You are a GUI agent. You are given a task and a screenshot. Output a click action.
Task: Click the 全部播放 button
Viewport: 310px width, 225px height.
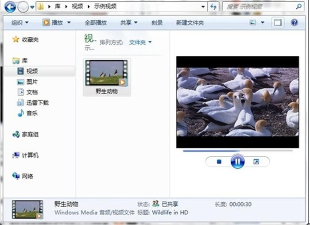tap(95, 23)
